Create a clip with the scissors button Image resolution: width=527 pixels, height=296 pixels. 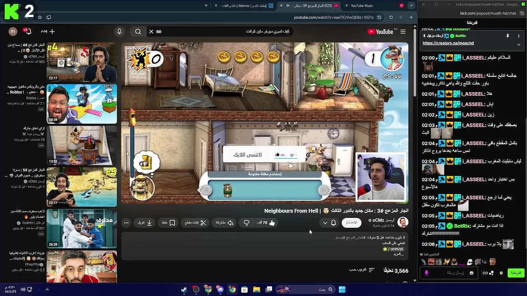[195, 223]
